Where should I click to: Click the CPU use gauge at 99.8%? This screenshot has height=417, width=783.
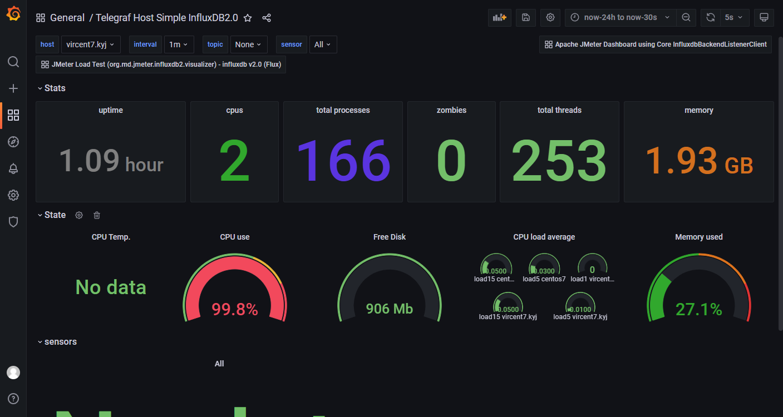coord(235,288)
